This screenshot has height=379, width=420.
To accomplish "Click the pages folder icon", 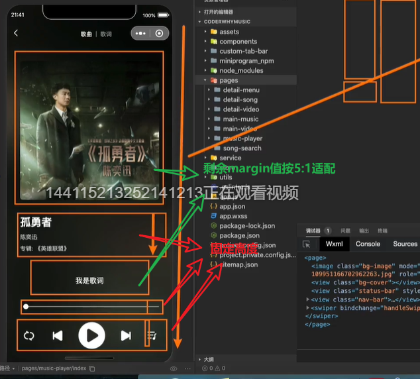I will [214, 80].
